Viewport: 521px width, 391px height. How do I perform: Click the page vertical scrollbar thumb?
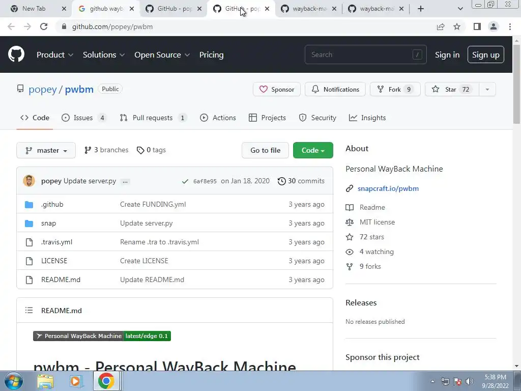click(517, 84)
